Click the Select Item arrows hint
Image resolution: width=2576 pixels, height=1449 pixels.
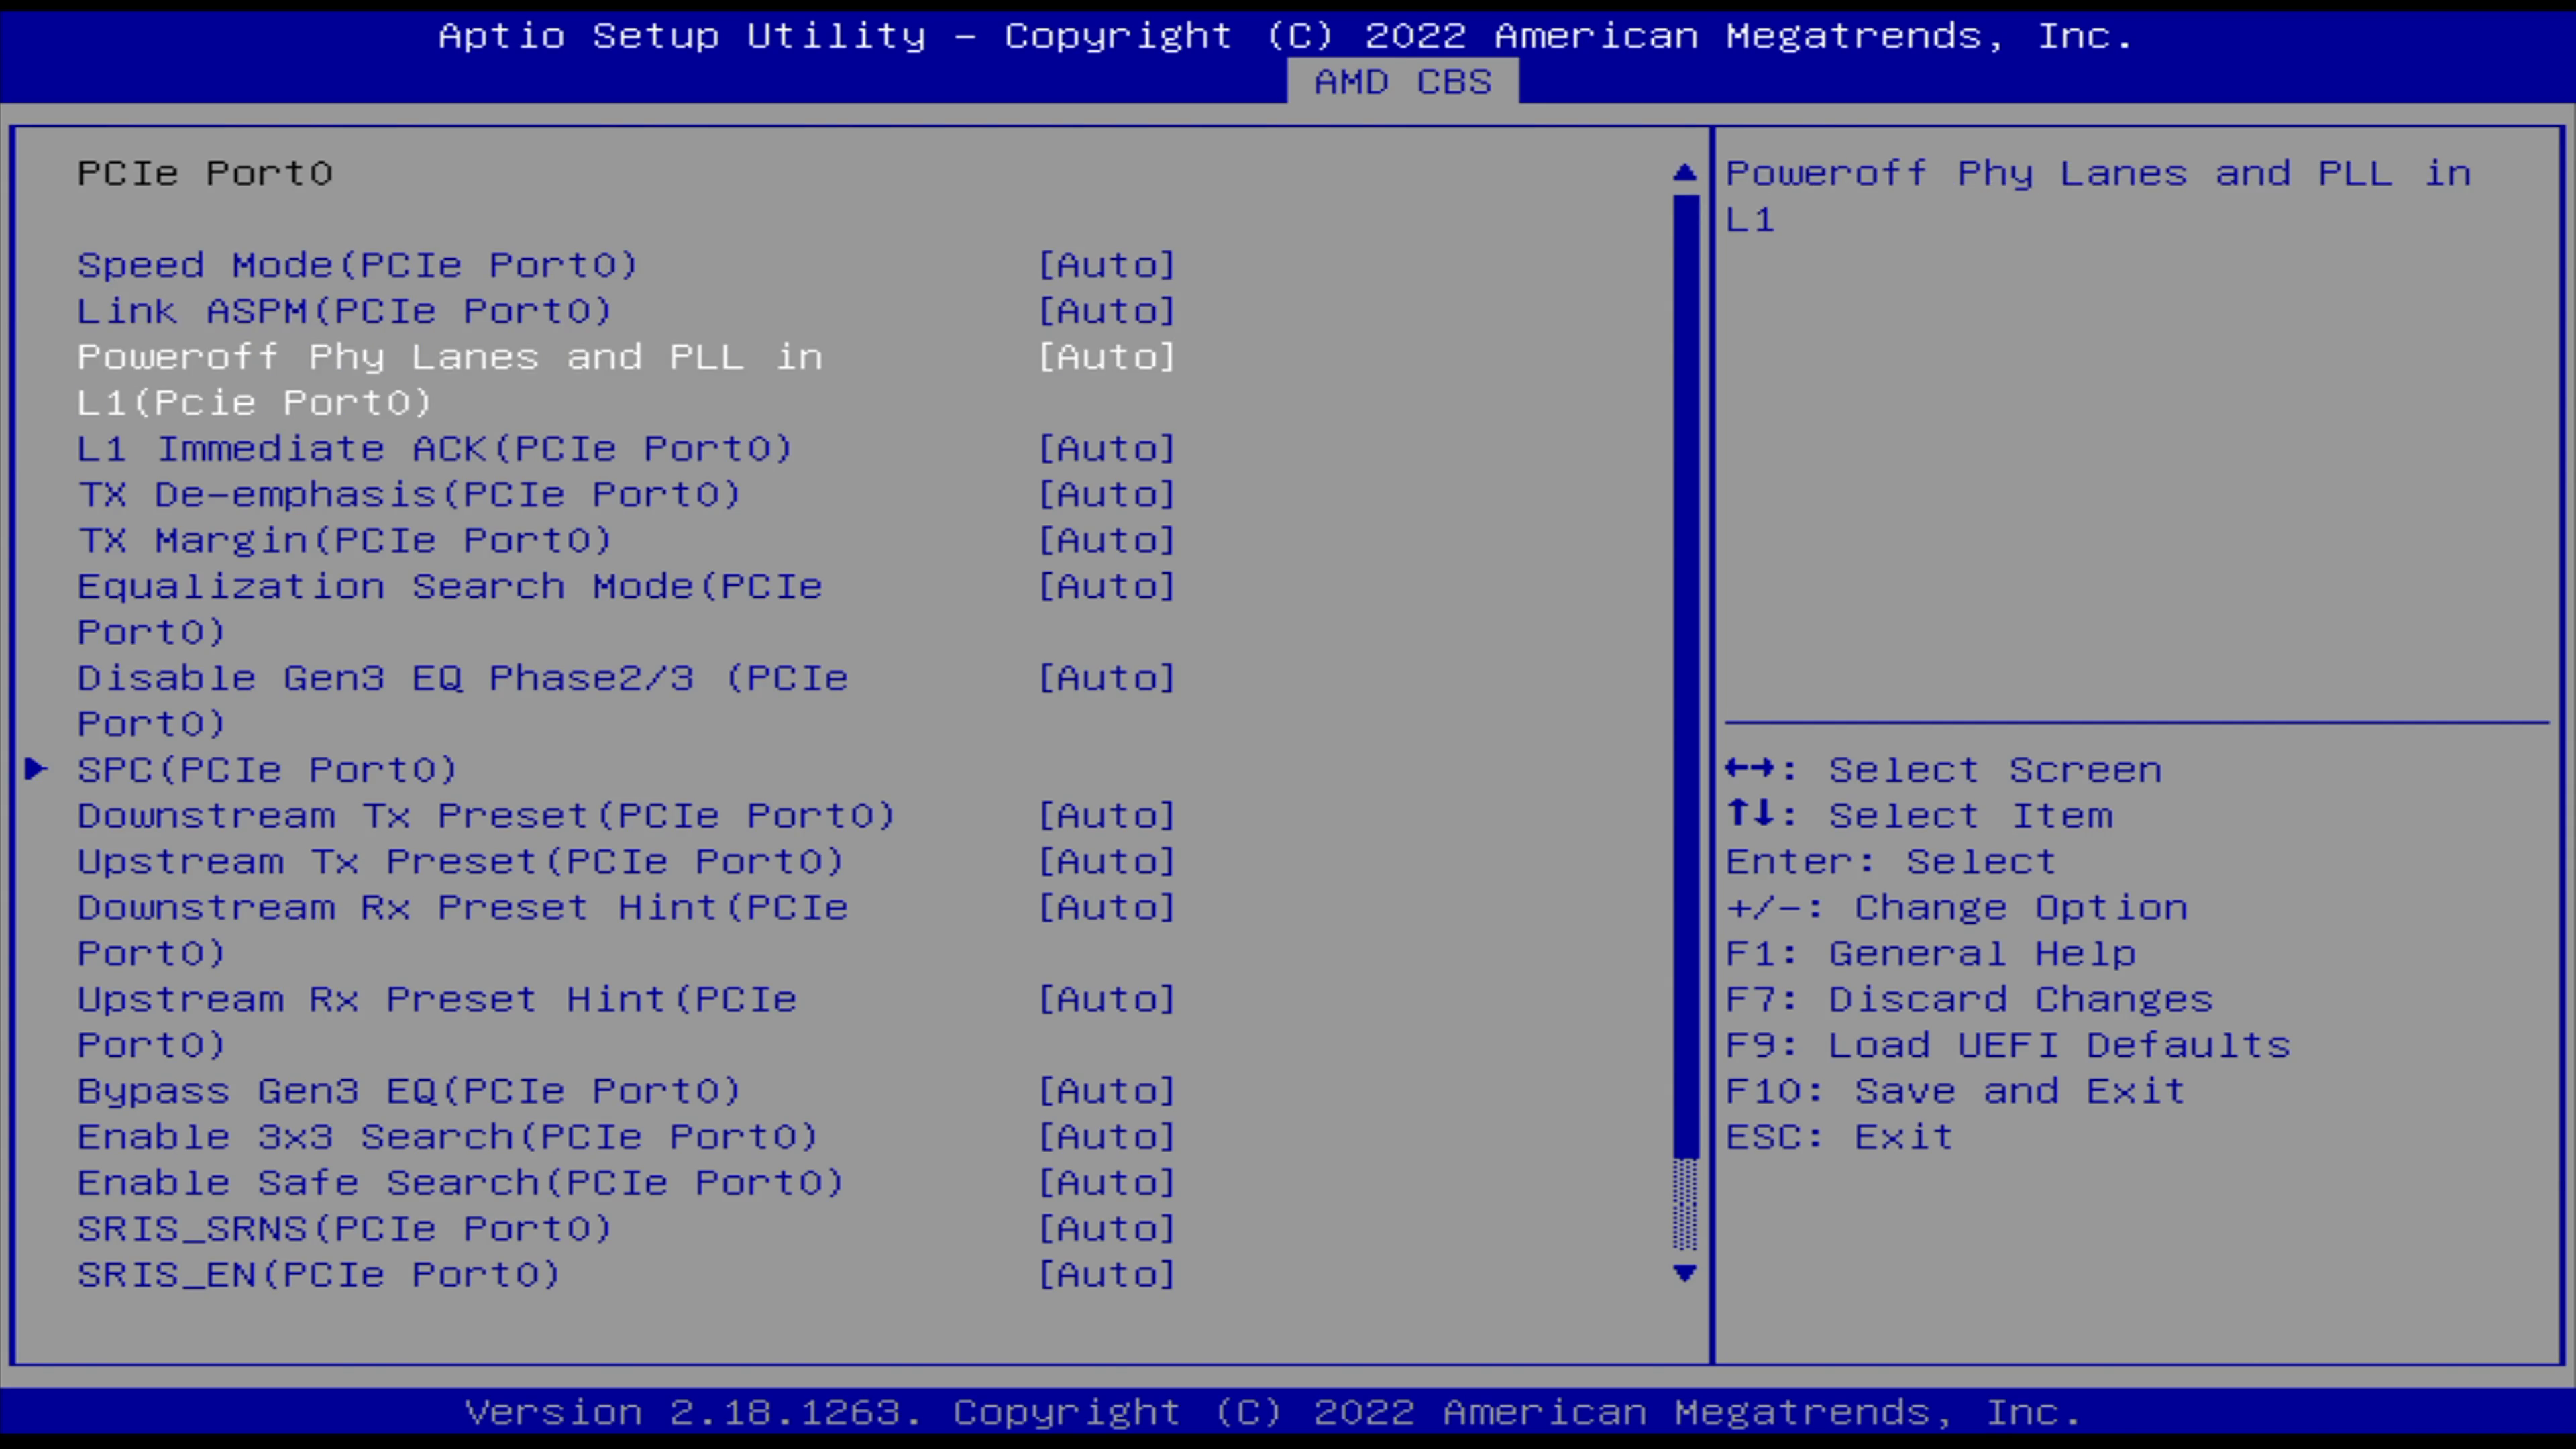pos(1920,816)
